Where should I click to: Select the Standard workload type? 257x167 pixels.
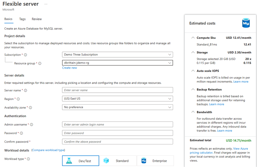point(118,161)
